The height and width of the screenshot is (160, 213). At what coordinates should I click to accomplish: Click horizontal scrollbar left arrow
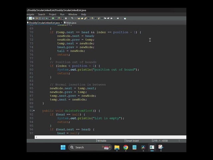pyautogui.click(x=36, y=137)
